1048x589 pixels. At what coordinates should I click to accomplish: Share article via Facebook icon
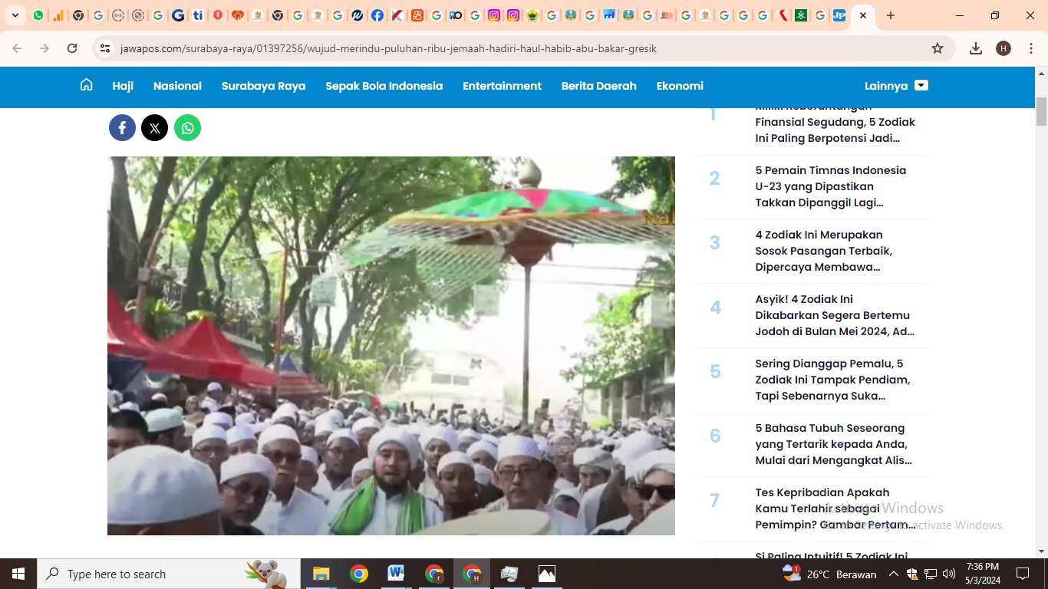(x=122, y=128)
